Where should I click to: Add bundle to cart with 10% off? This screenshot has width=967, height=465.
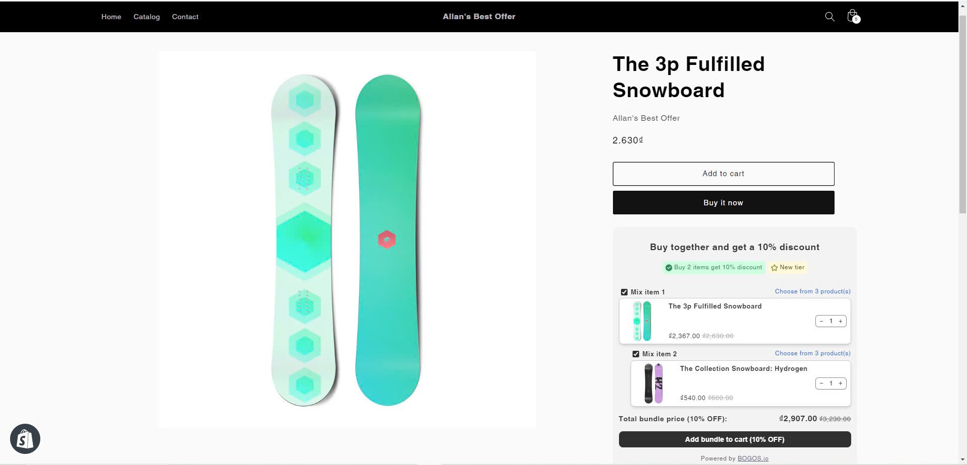[734, 439]
